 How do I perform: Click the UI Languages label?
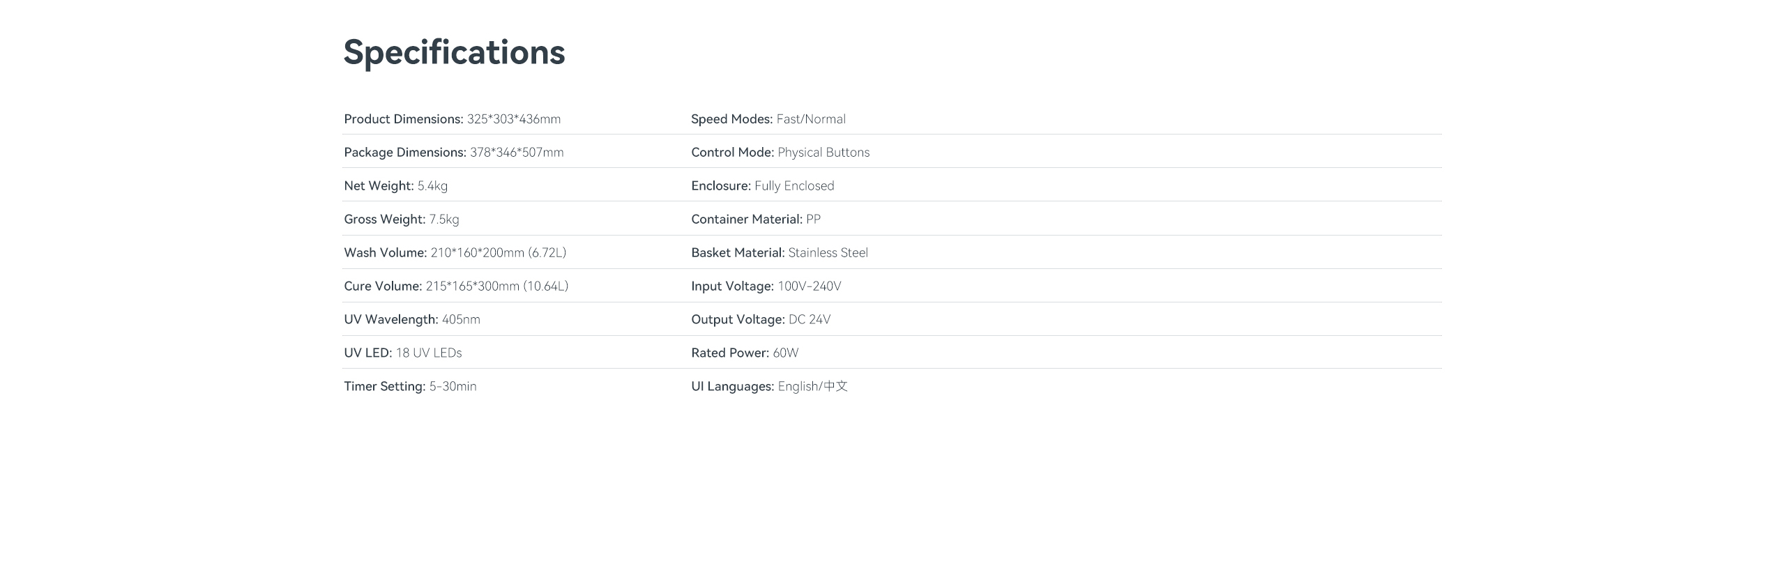point(732,387)
